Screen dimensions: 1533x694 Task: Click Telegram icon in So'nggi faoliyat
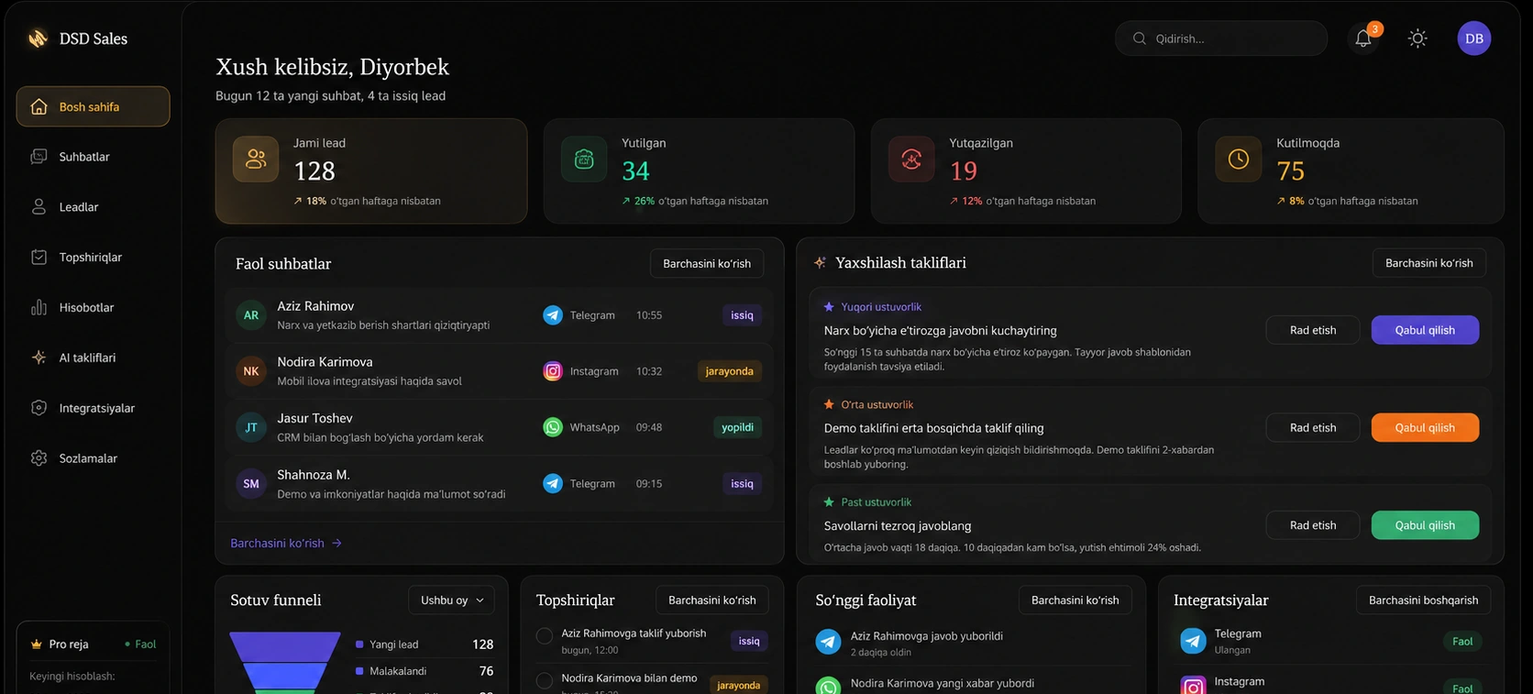[828, 642]
